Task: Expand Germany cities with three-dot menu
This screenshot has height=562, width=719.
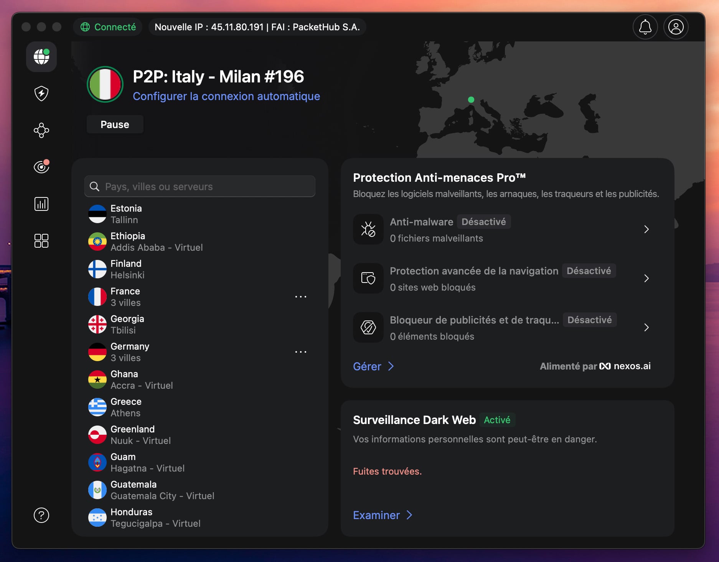Action: [x=301, y=352]
